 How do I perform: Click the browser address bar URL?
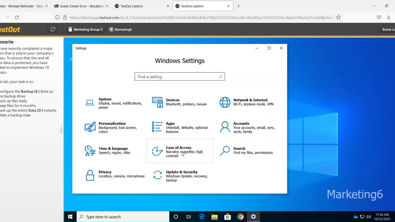201,18
